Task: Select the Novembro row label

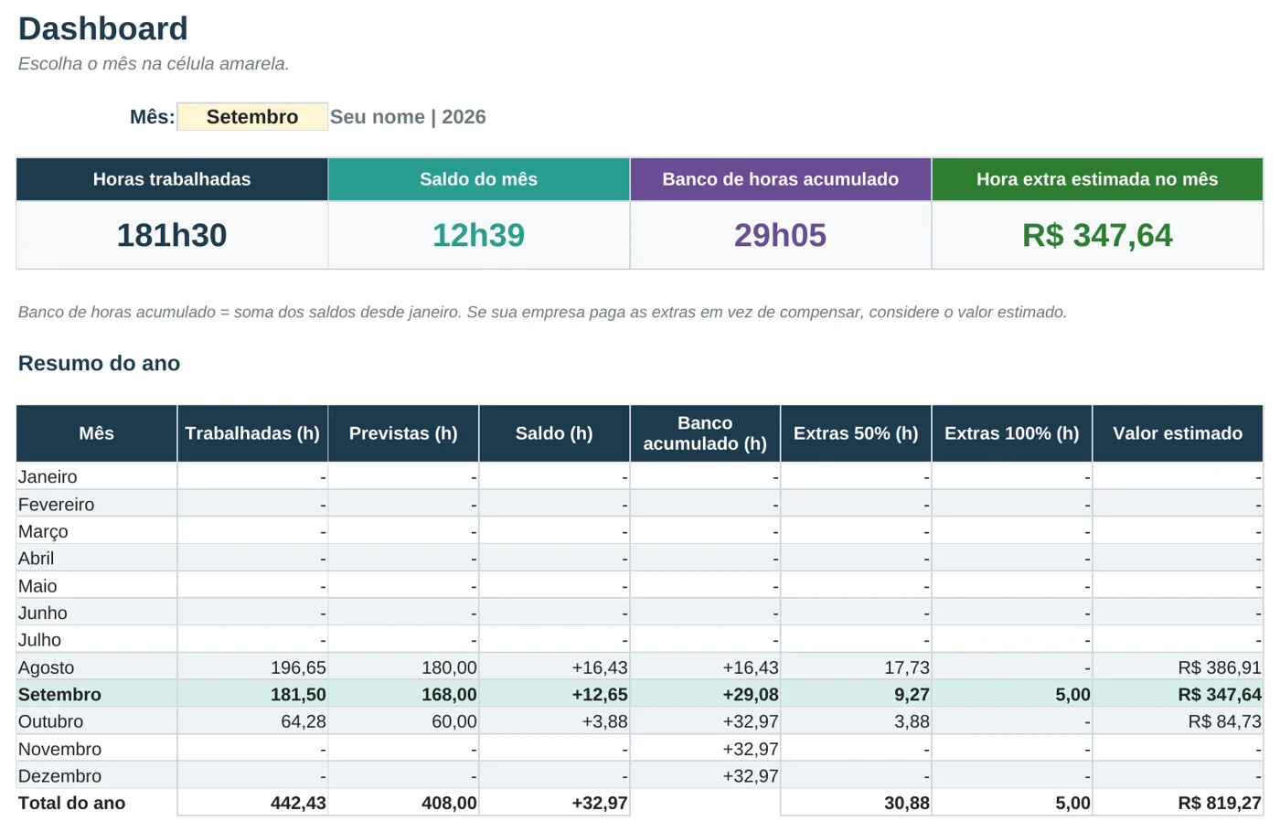Action: [x=60, y=750]
